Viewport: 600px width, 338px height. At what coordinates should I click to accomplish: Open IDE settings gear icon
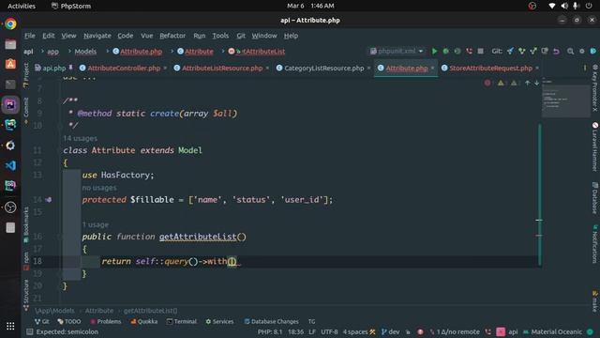pos(581,51)
